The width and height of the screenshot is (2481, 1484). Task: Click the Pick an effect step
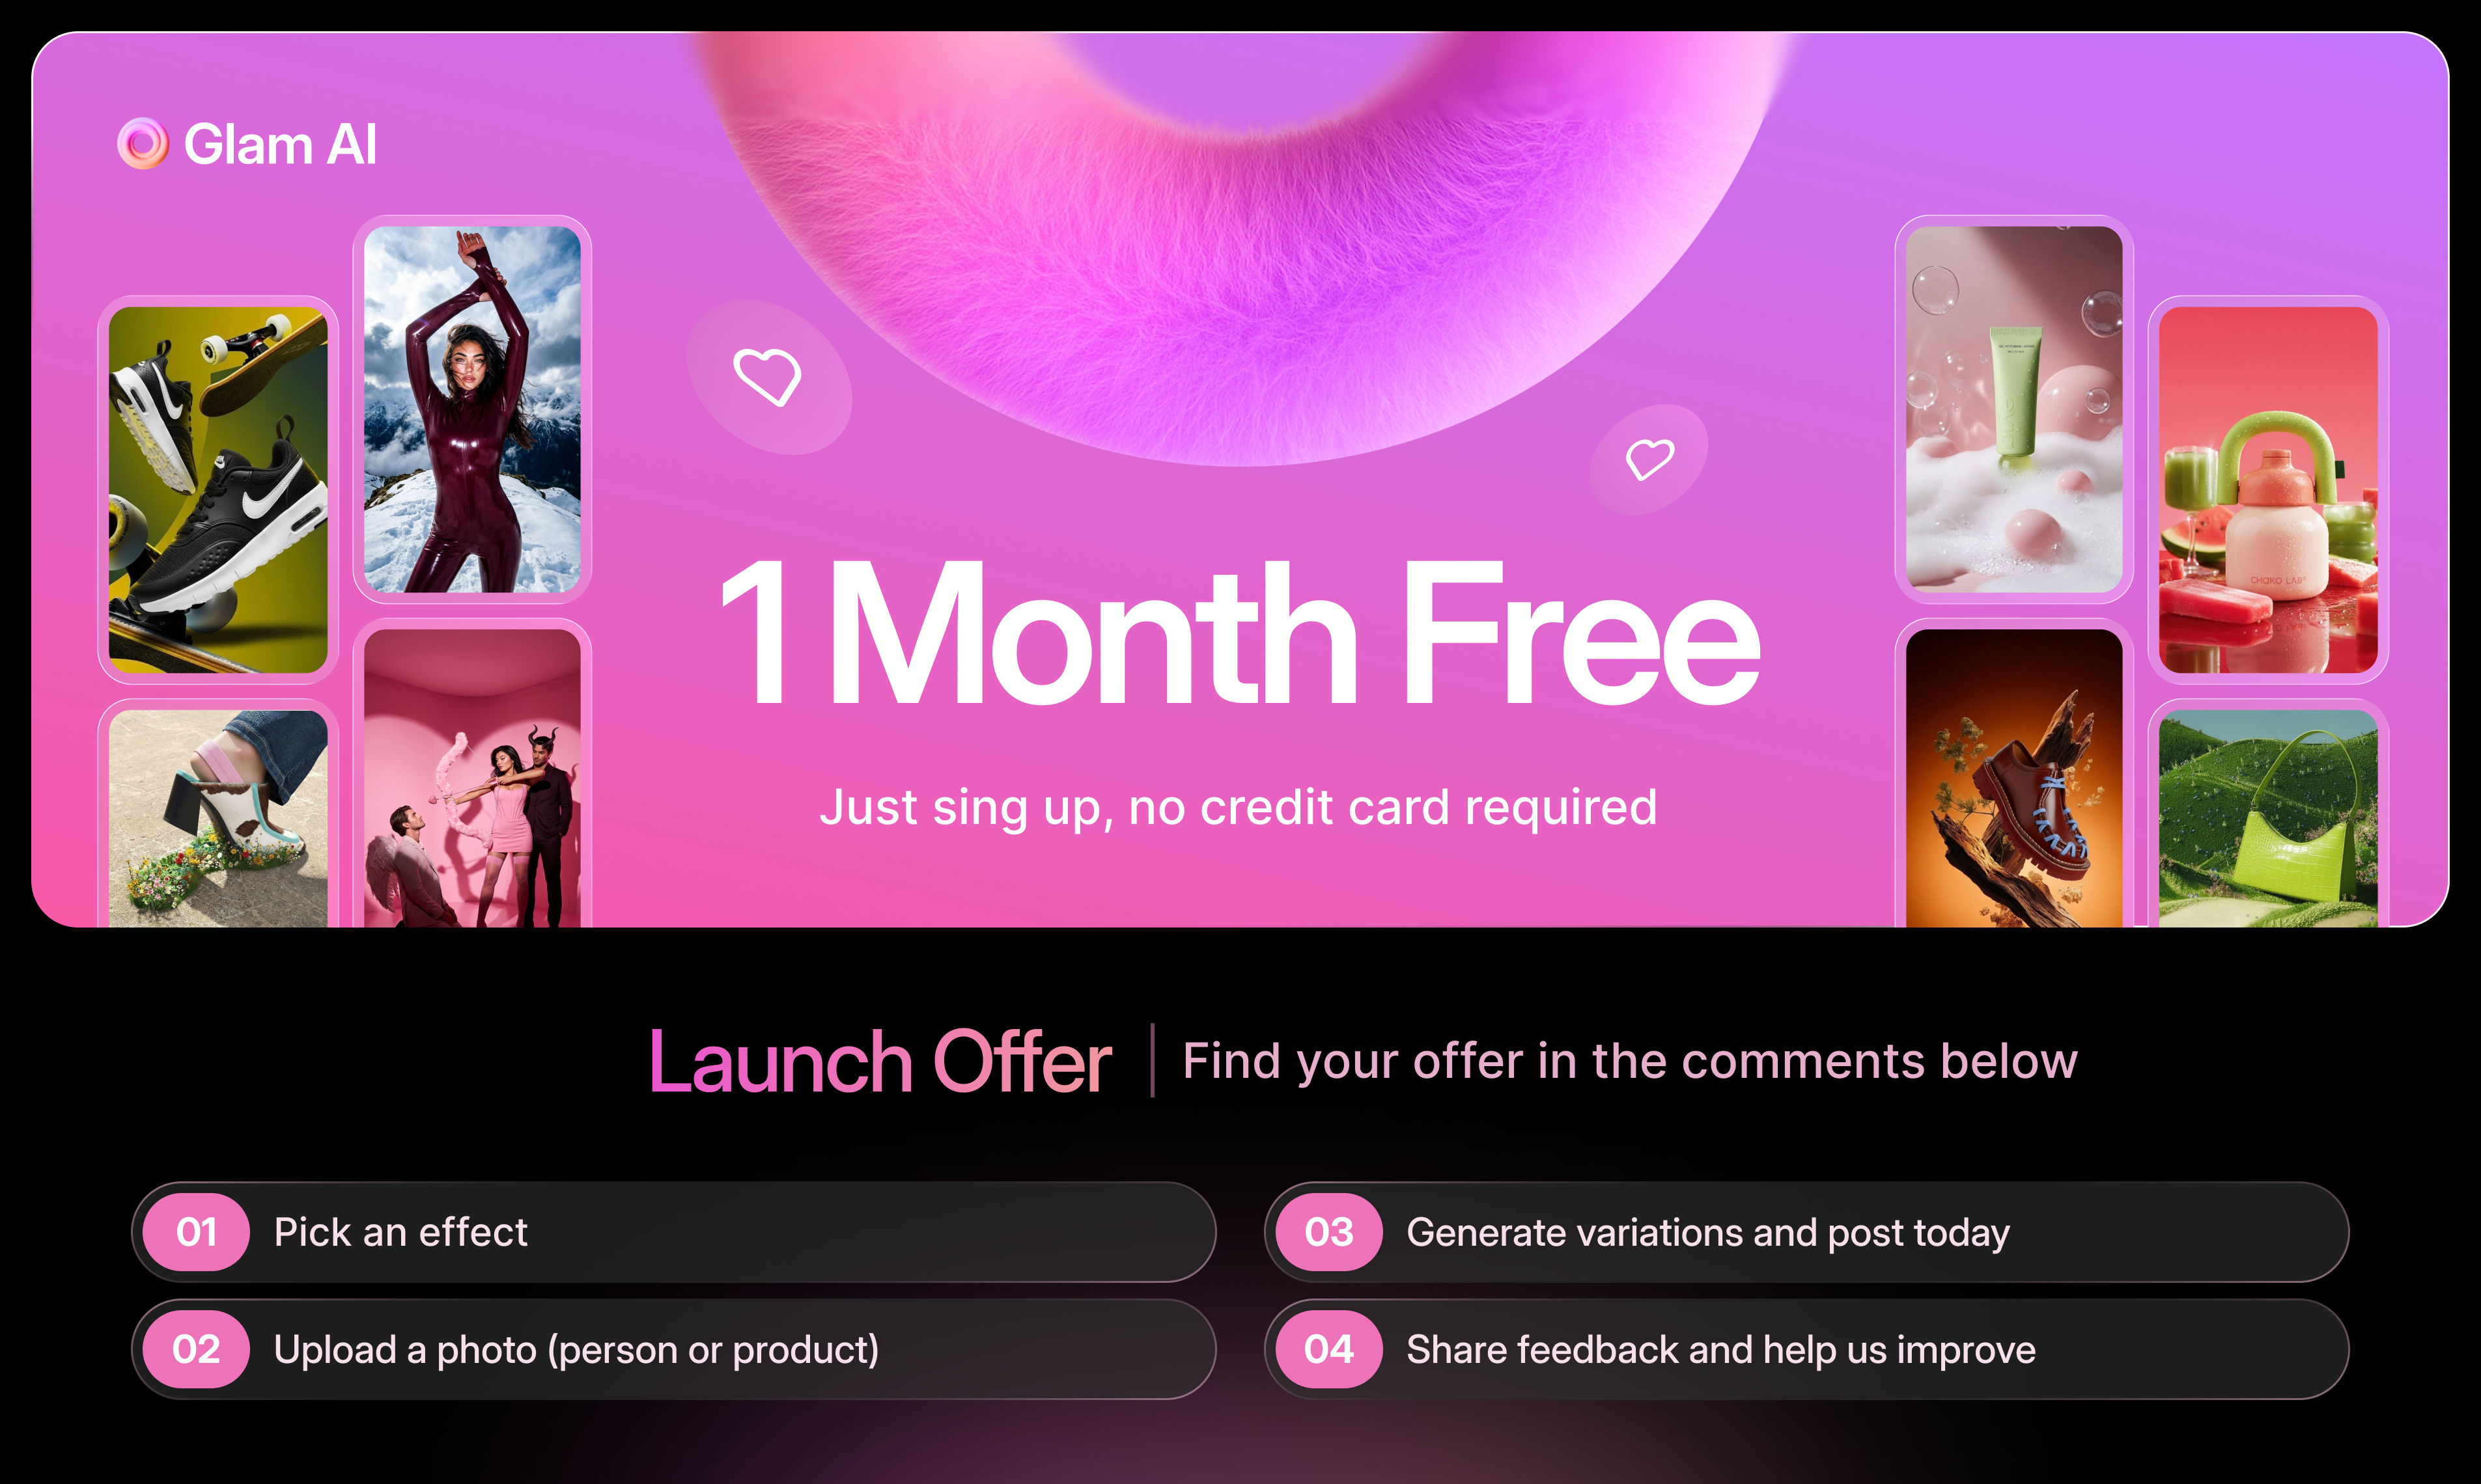[673, 1232]
